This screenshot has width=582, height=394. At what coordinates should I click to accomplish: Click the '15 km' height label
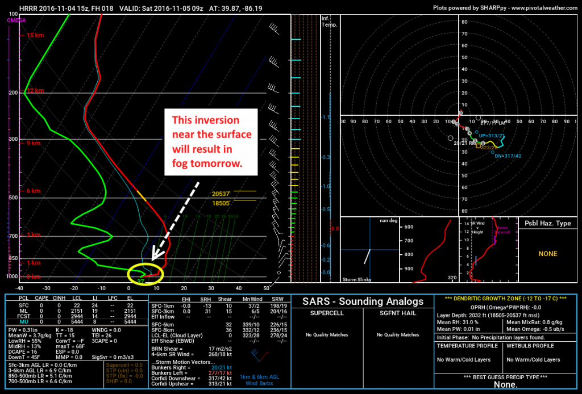tap(35, 35)
